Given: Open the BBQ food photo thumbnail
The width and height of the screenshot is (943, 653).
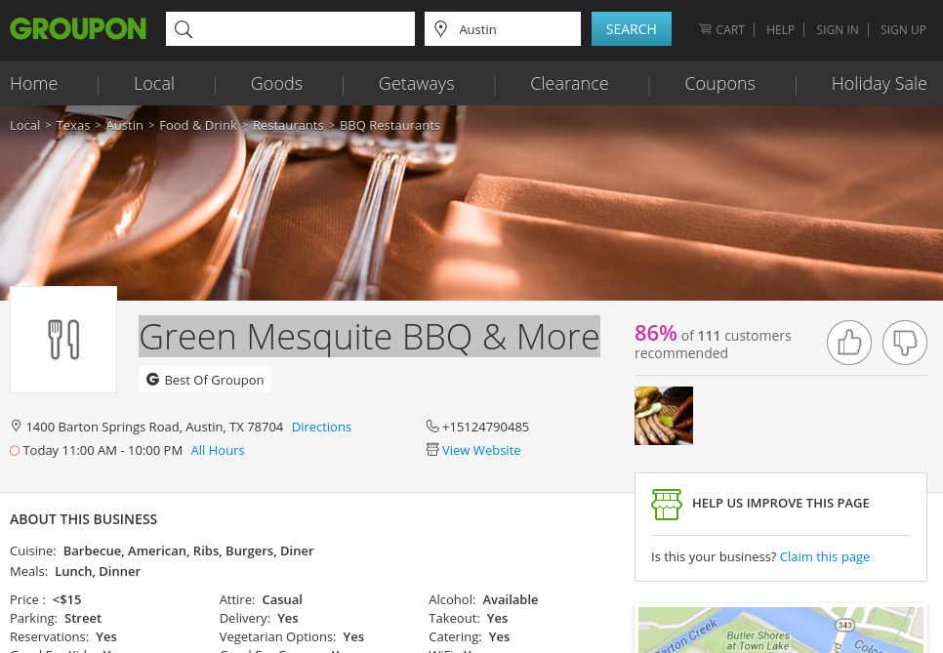Looking at the screenshot, I should [664, 416].
